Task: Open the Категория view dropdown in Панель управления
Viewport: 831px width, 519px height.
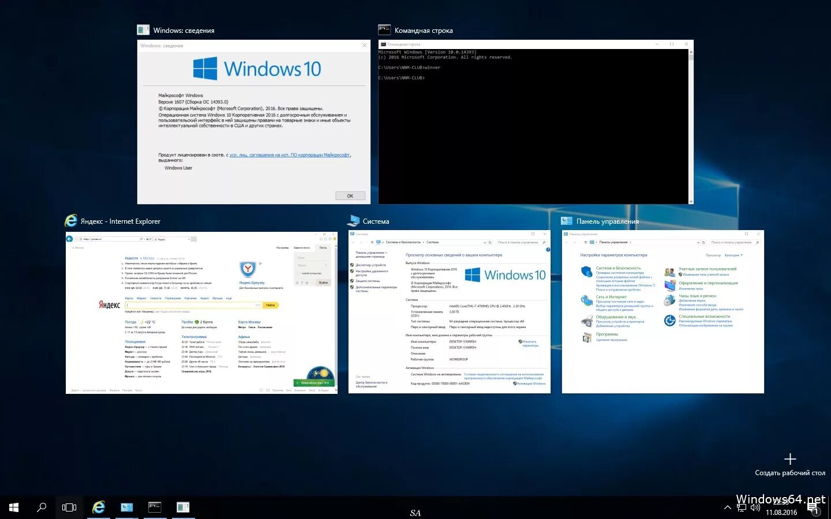Action: click(733, 255)
